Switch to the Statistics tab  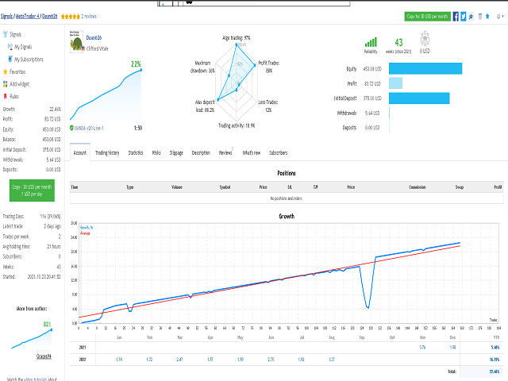click(x=136, y=152)
